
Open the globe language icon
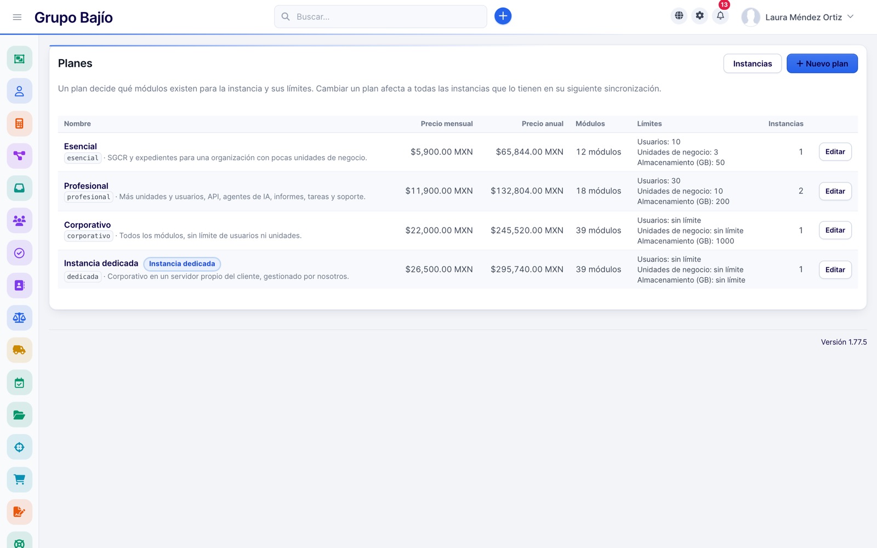[679, 16]
